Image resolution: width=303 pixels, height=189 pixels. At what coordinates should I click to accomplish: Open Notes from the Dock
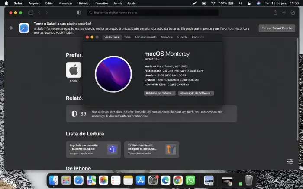coord(128,180)
